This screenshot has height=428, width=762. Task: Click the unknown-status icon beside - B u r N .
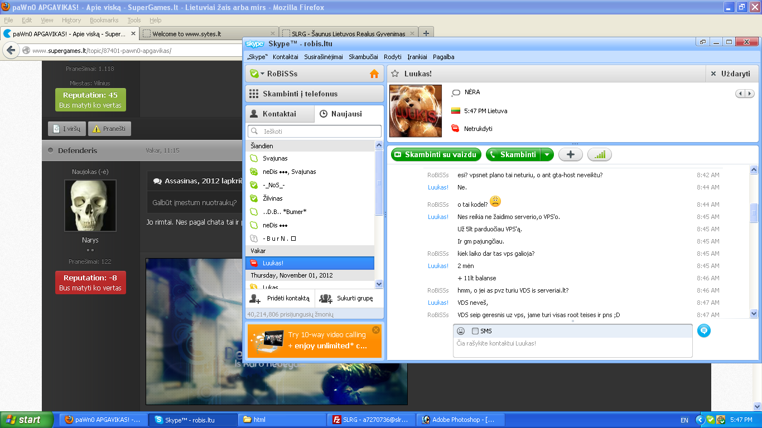coord(254,239)
